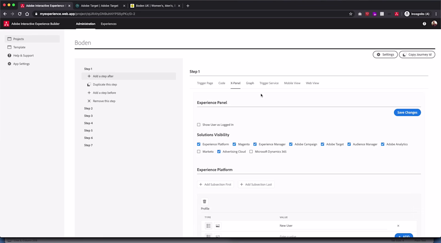The width and height of the screenshot is (441, 243).
Task: Click the Help & Support icon
Action: [x=9, y=55]
